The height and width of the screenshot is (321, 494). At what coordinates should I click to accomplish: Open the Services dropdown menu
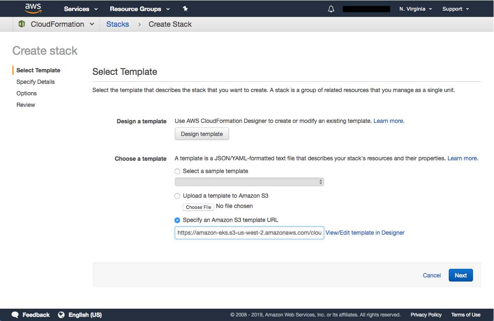[x=81, y=9]
